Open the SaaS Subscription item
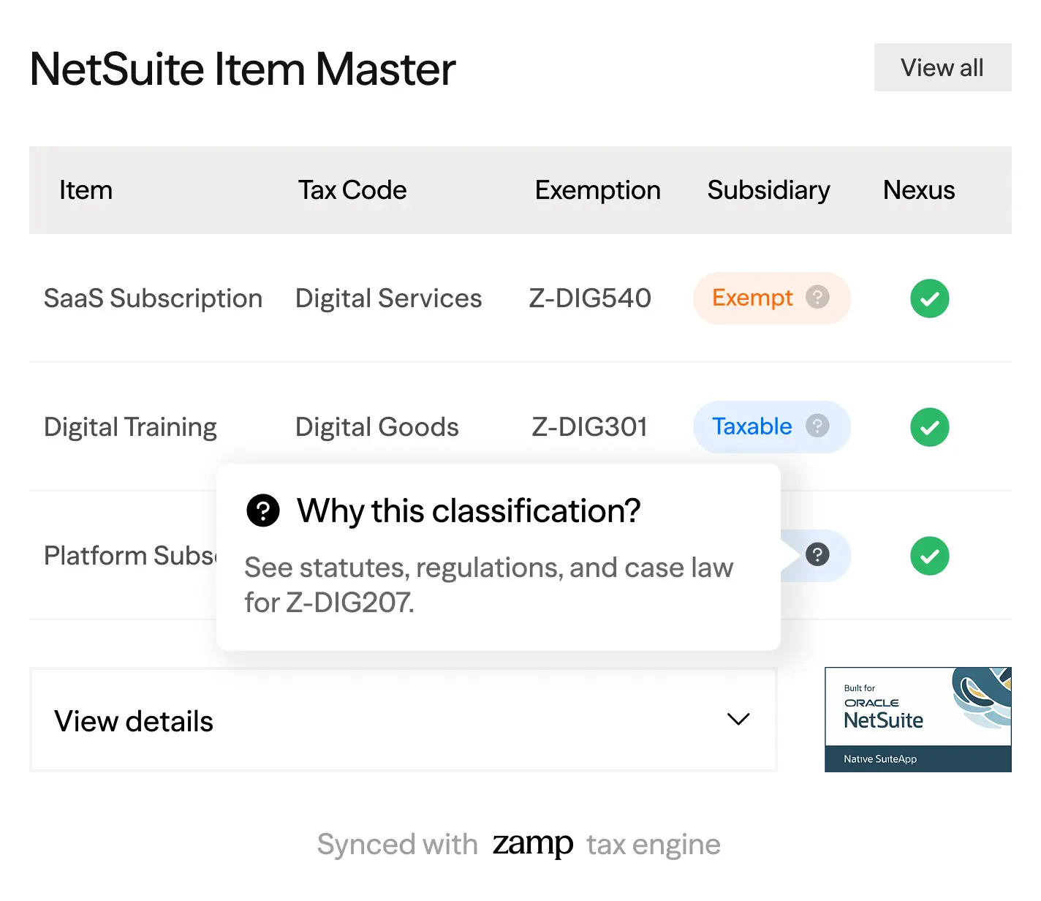1041x901 pixels. (153, 298)
